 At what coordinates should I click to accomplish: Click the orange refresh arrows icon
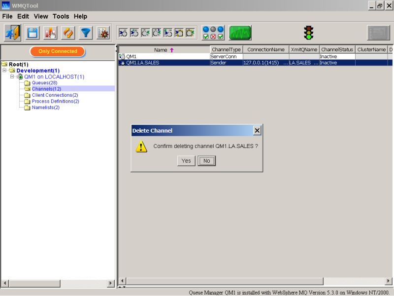[x=68, y=33]
